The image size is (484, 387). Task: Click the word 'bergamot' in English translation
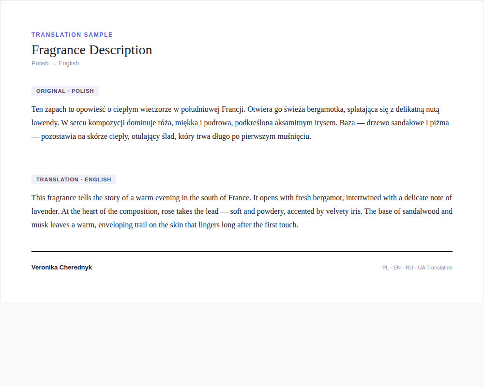pyautogui.click(x=327, y=198)
